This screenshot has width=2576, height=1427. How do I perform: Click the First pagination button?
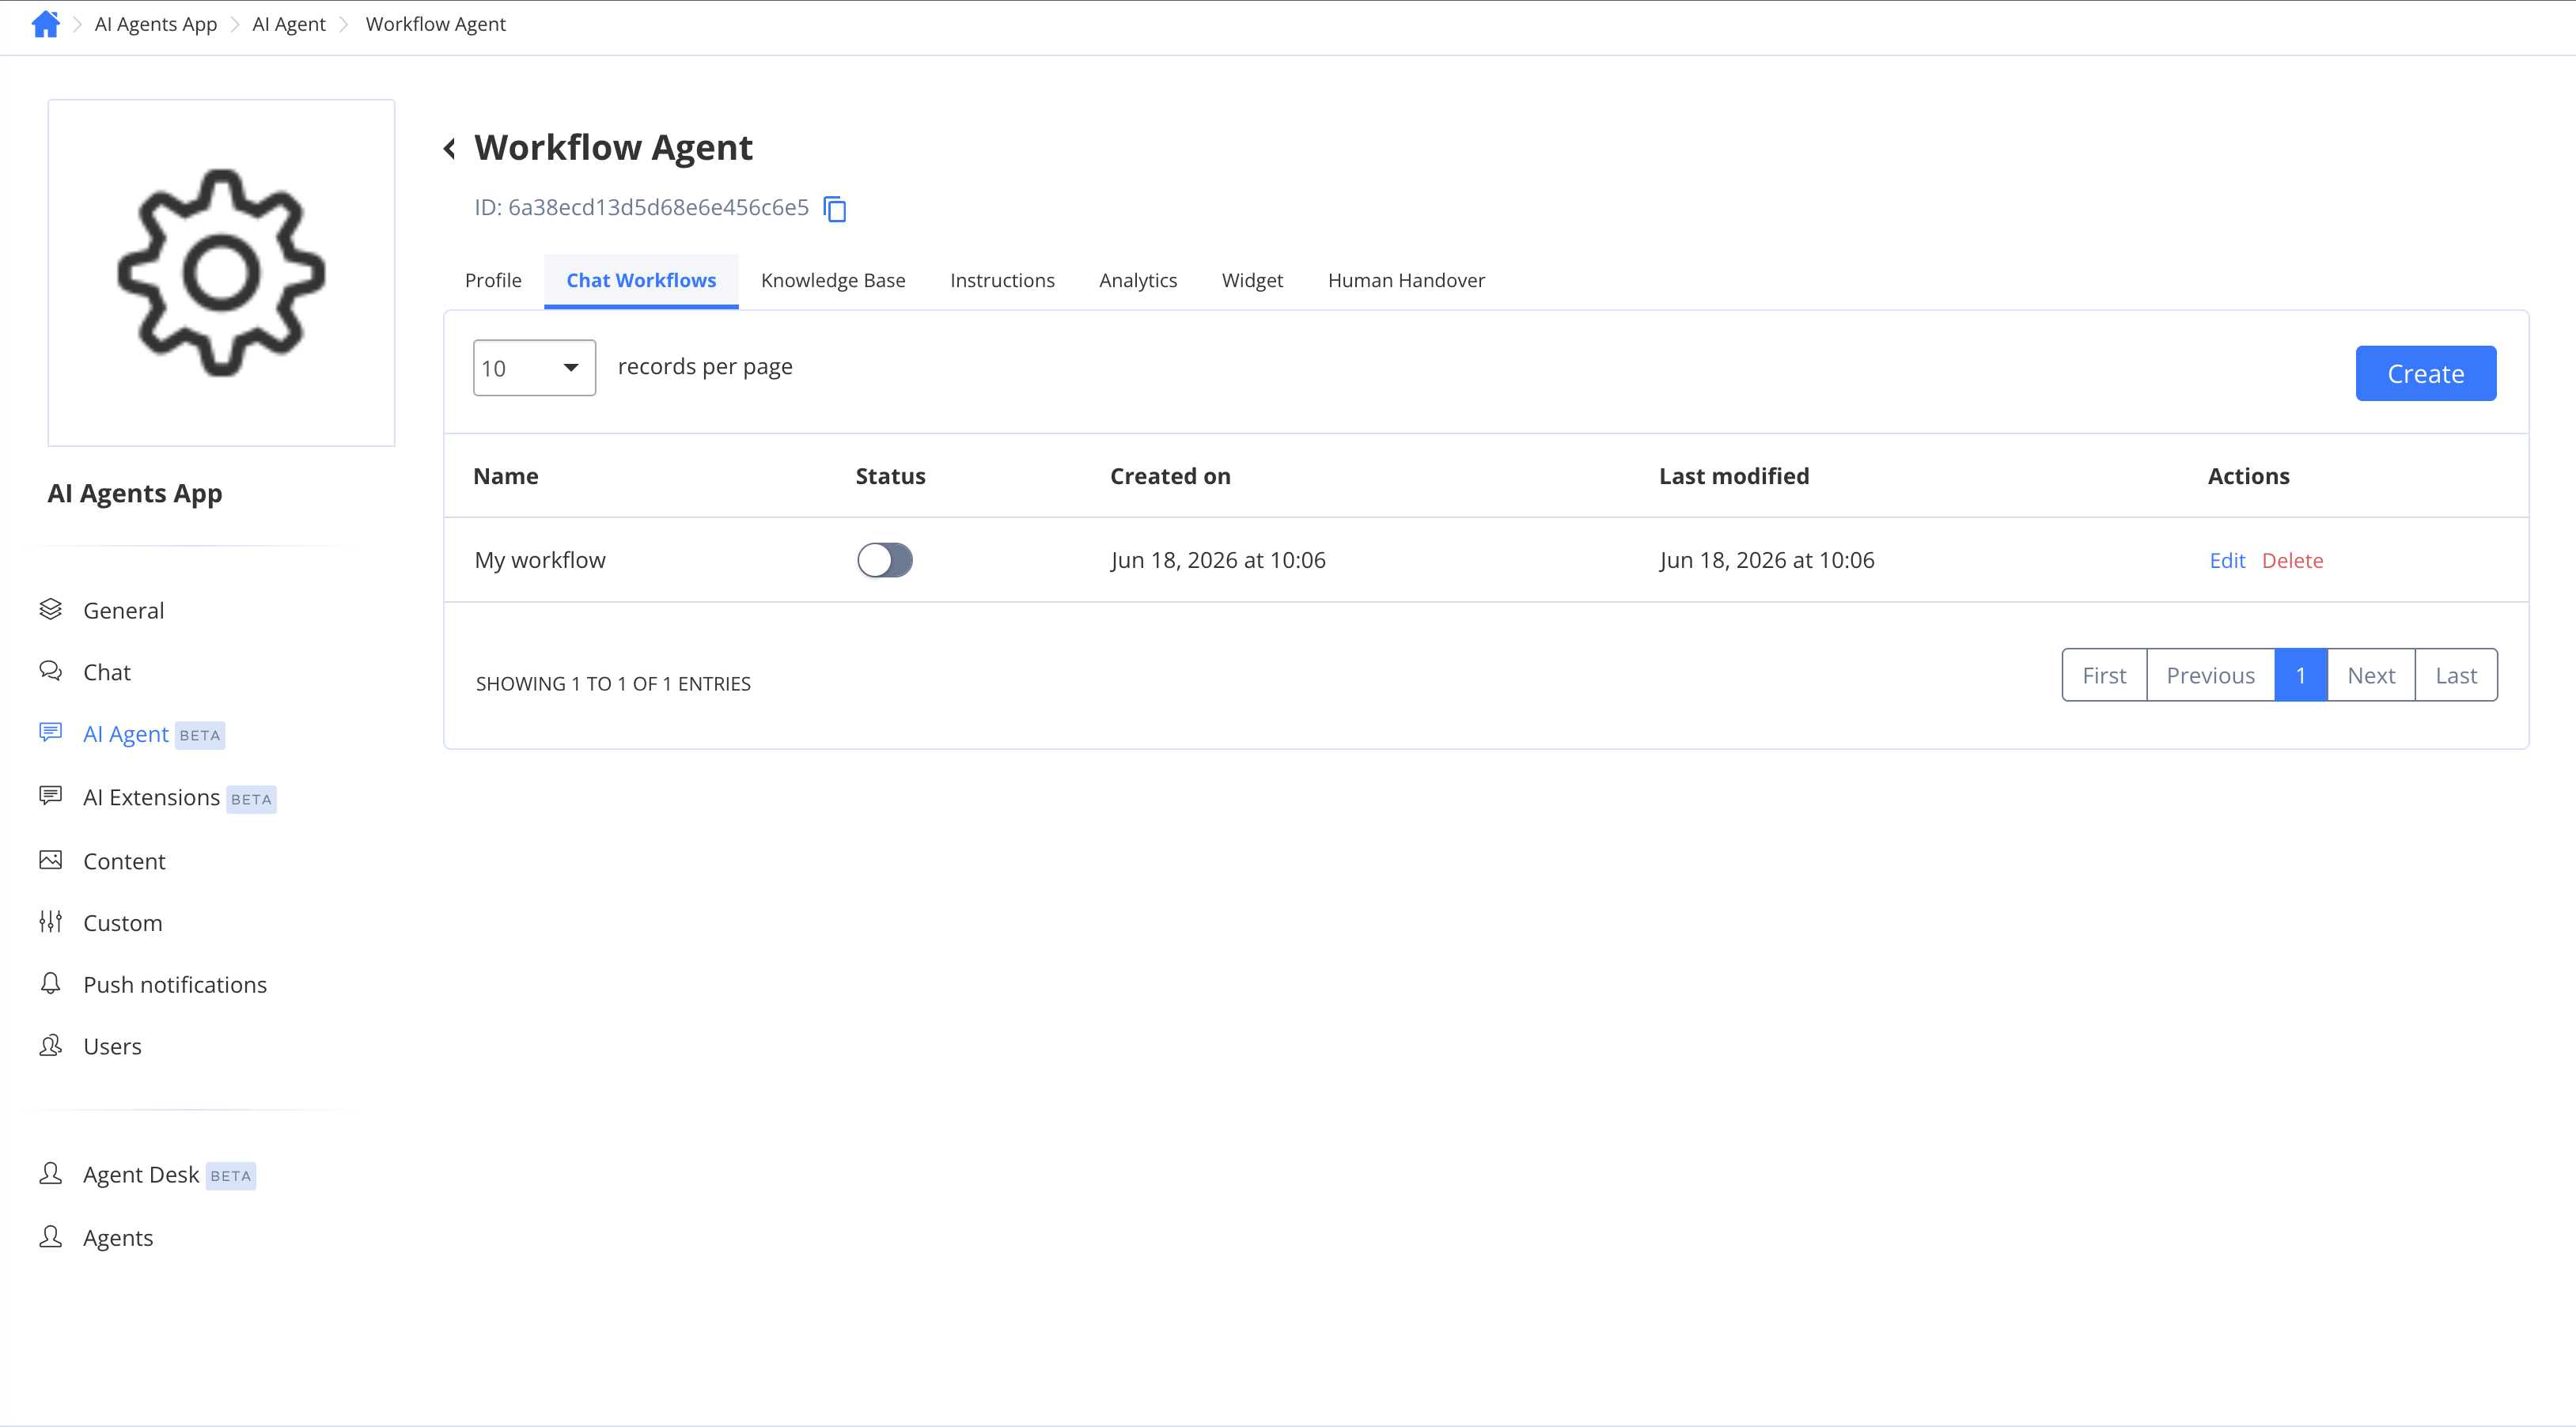[2104, 675]
